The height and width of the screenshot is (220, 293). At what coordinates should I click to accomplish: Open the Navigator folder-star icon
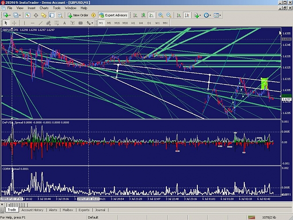(44, 15)
